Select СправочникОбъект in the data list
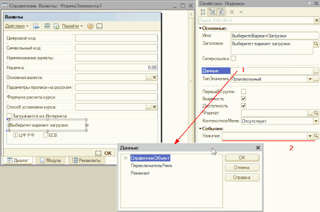Image resolution: width=320 pixels, height=212 pixels. [150, 158]
